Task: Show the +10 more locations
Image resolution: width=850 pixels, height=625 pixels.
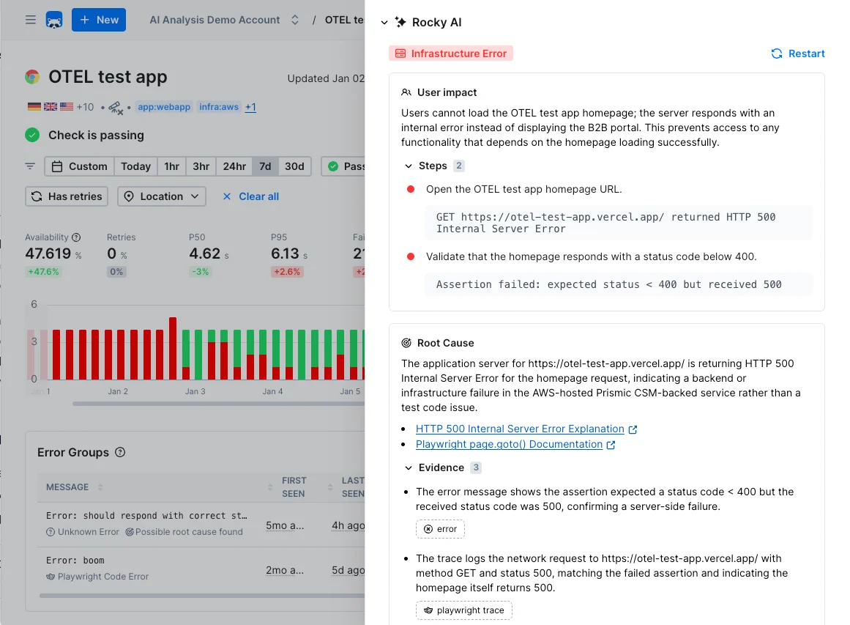Action: [x=85, y=107]
